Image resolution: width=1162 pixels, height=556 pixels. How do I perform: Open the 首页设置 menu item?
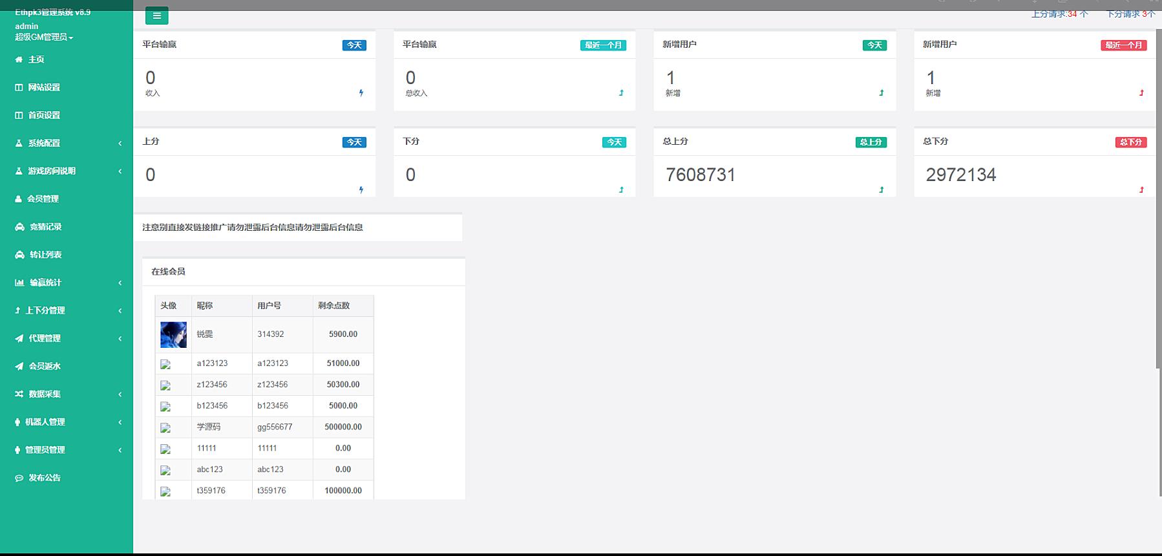pos(44,115)
